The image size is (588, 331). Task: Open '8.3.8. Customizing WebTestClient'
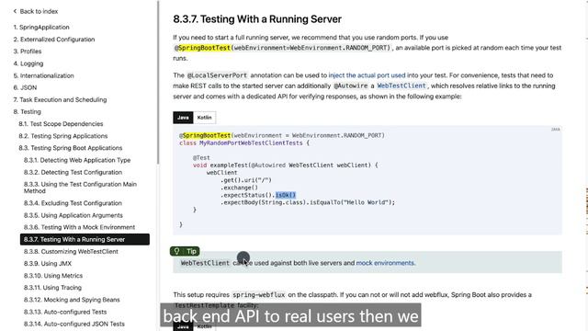(x=71, y=251)
